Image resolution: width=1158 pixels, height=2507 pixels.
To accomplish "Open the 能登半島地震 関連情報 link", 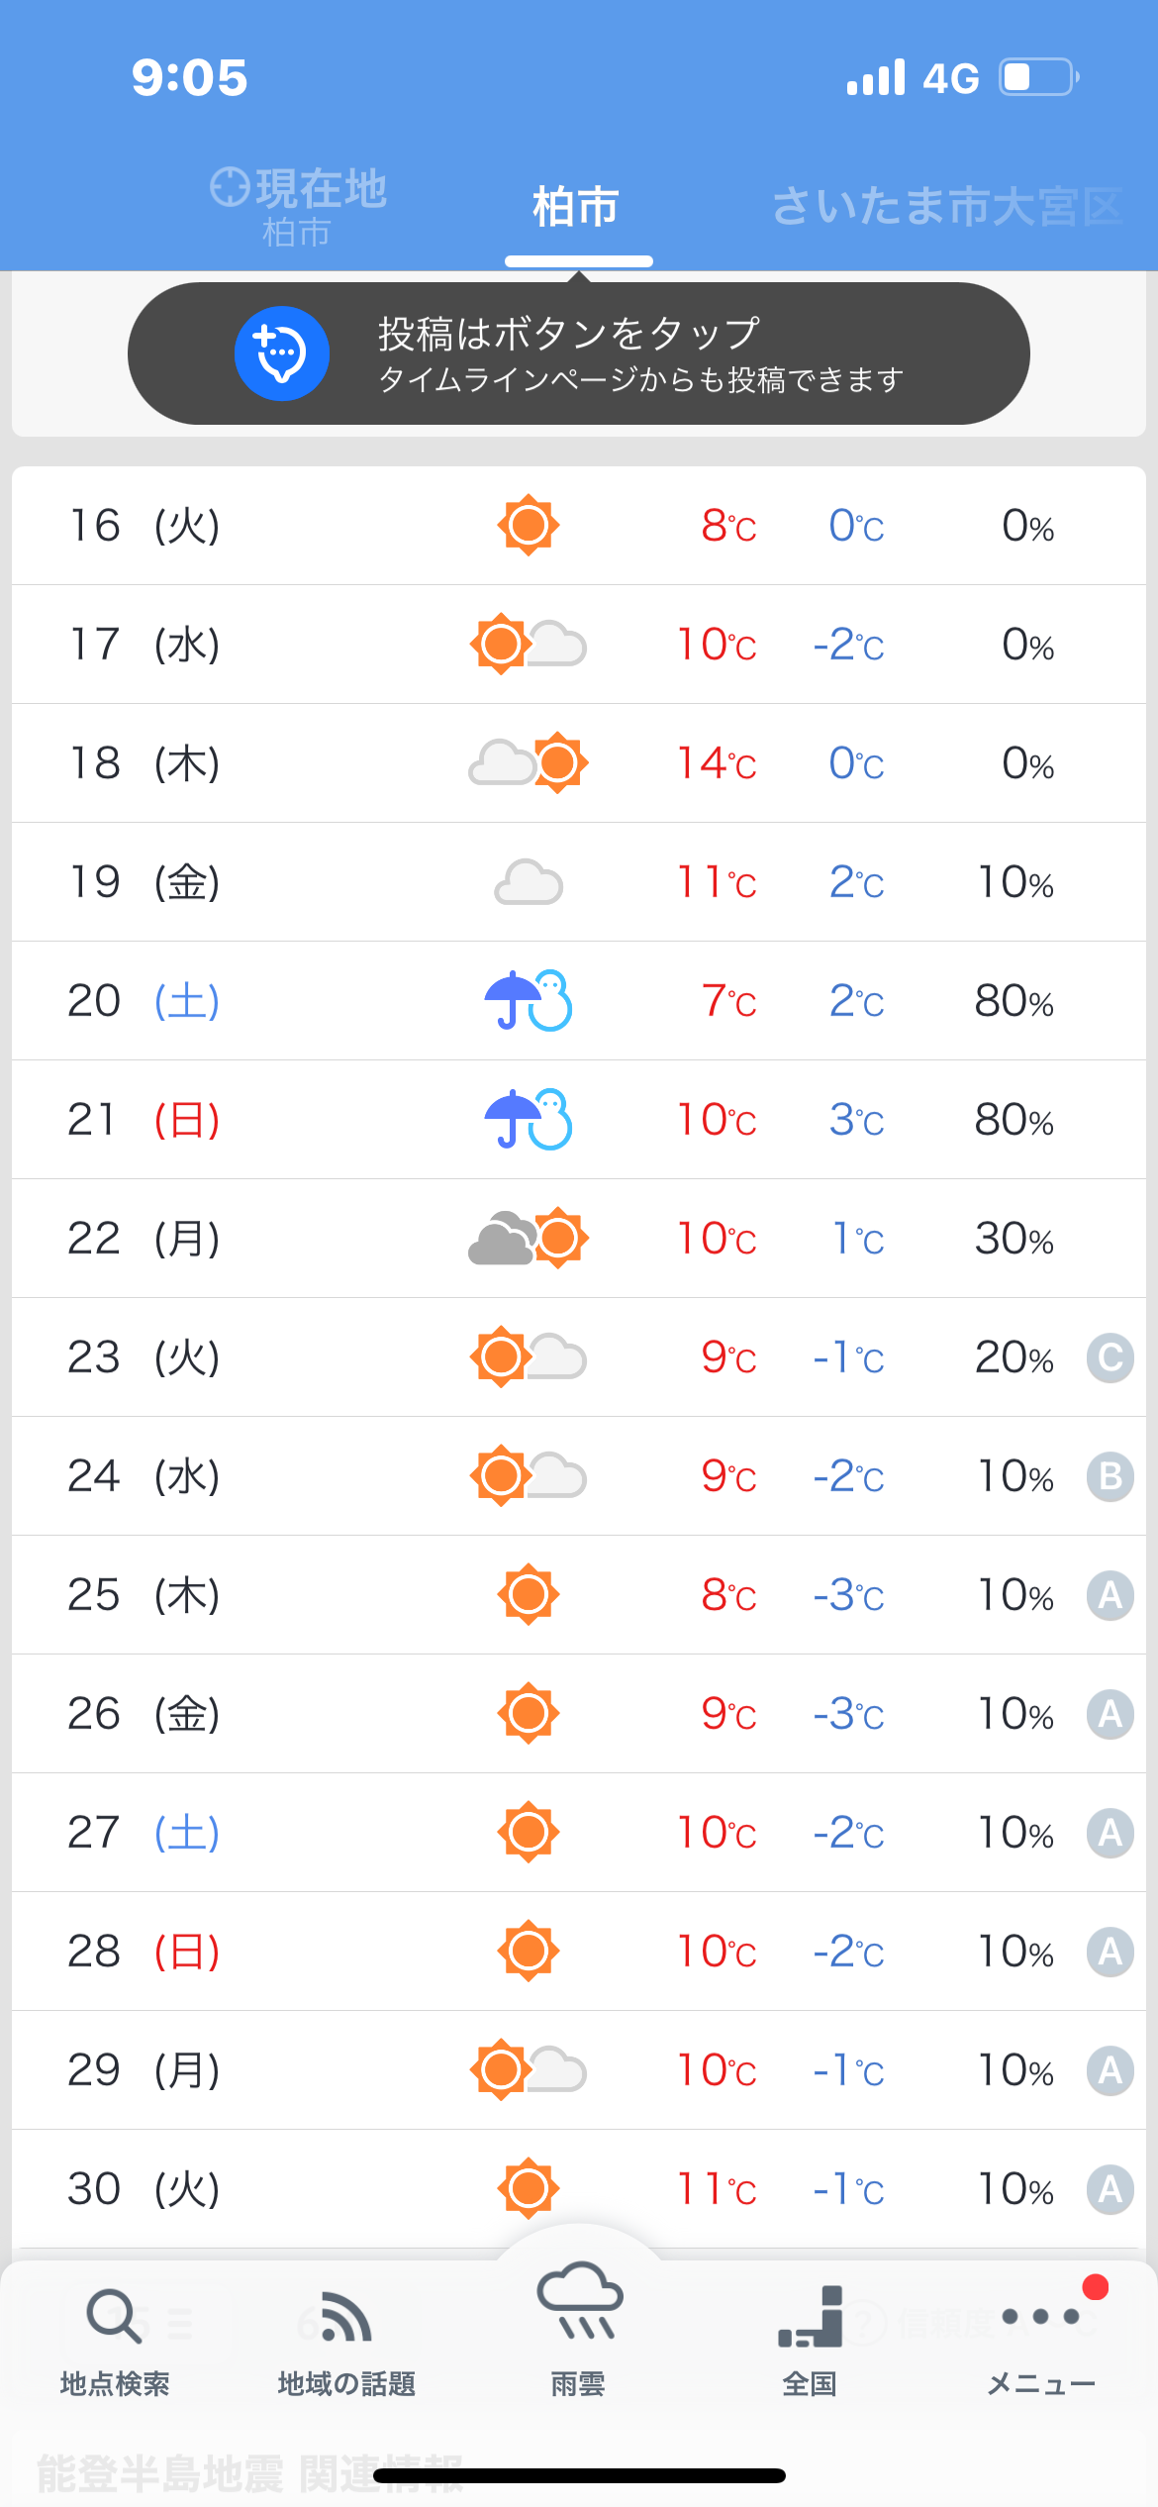I will 198,2473.
